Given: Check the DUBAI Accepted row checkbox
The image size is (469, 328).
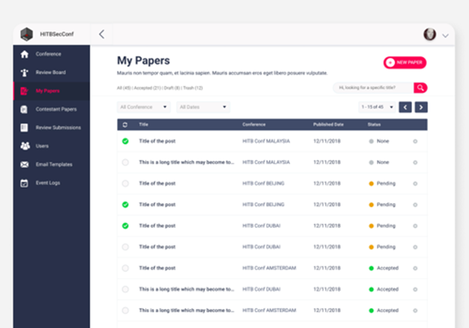Looking at the screenshot, I should (x=125, y=289).
